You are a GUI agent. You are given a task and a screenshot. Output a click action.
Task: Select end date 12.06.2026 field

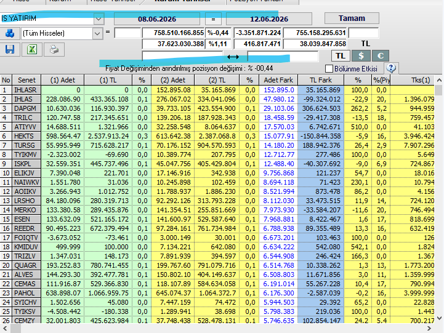pos(269,19)
